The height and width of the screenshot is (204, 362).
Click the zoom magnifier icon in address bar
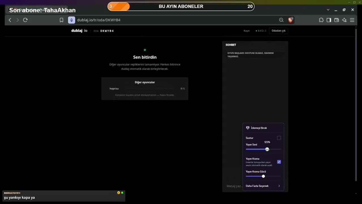[281, 20]
